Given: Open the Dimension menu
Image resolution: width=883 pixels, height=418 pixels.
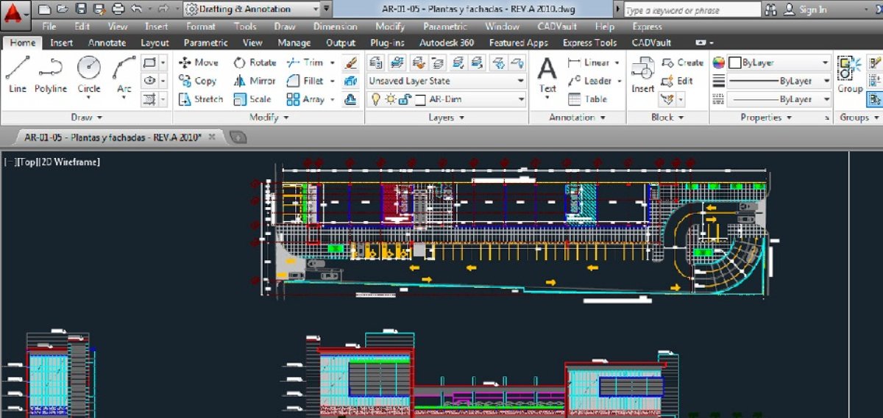Looking at the screenshot, I should tap(335, 26).
